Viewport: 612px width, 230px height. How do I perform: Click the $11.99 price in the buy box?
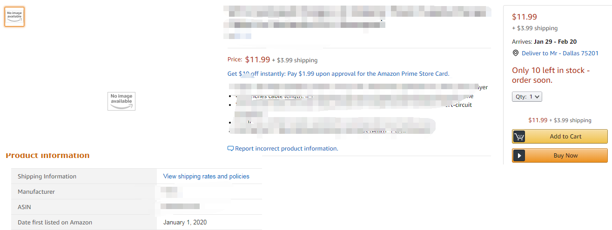(525, 17)
